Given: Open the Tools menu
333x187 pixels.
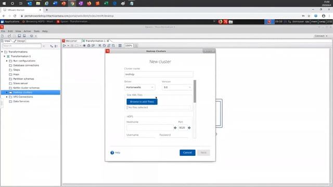Looking at the screenshot, I should coord(36,31).
